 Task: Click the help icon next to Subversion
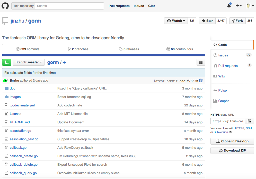coord(231,132)
